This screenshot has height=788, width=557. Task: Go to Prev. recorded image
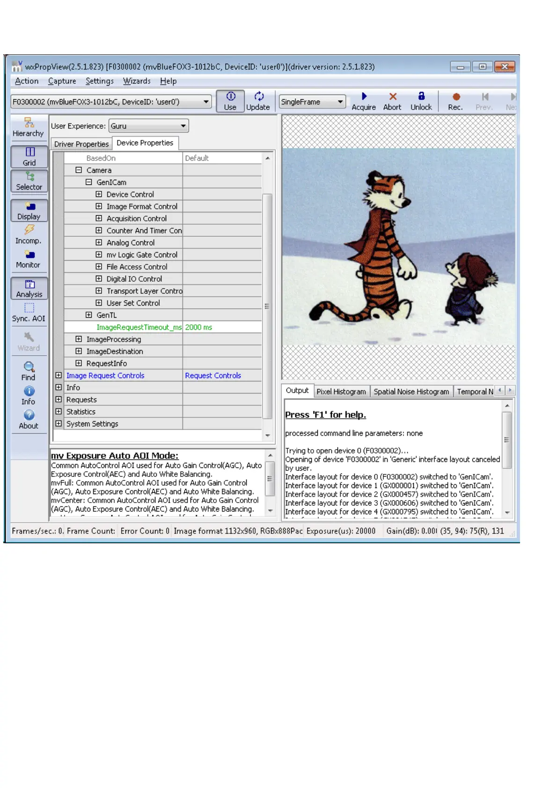tap(484, 101)
